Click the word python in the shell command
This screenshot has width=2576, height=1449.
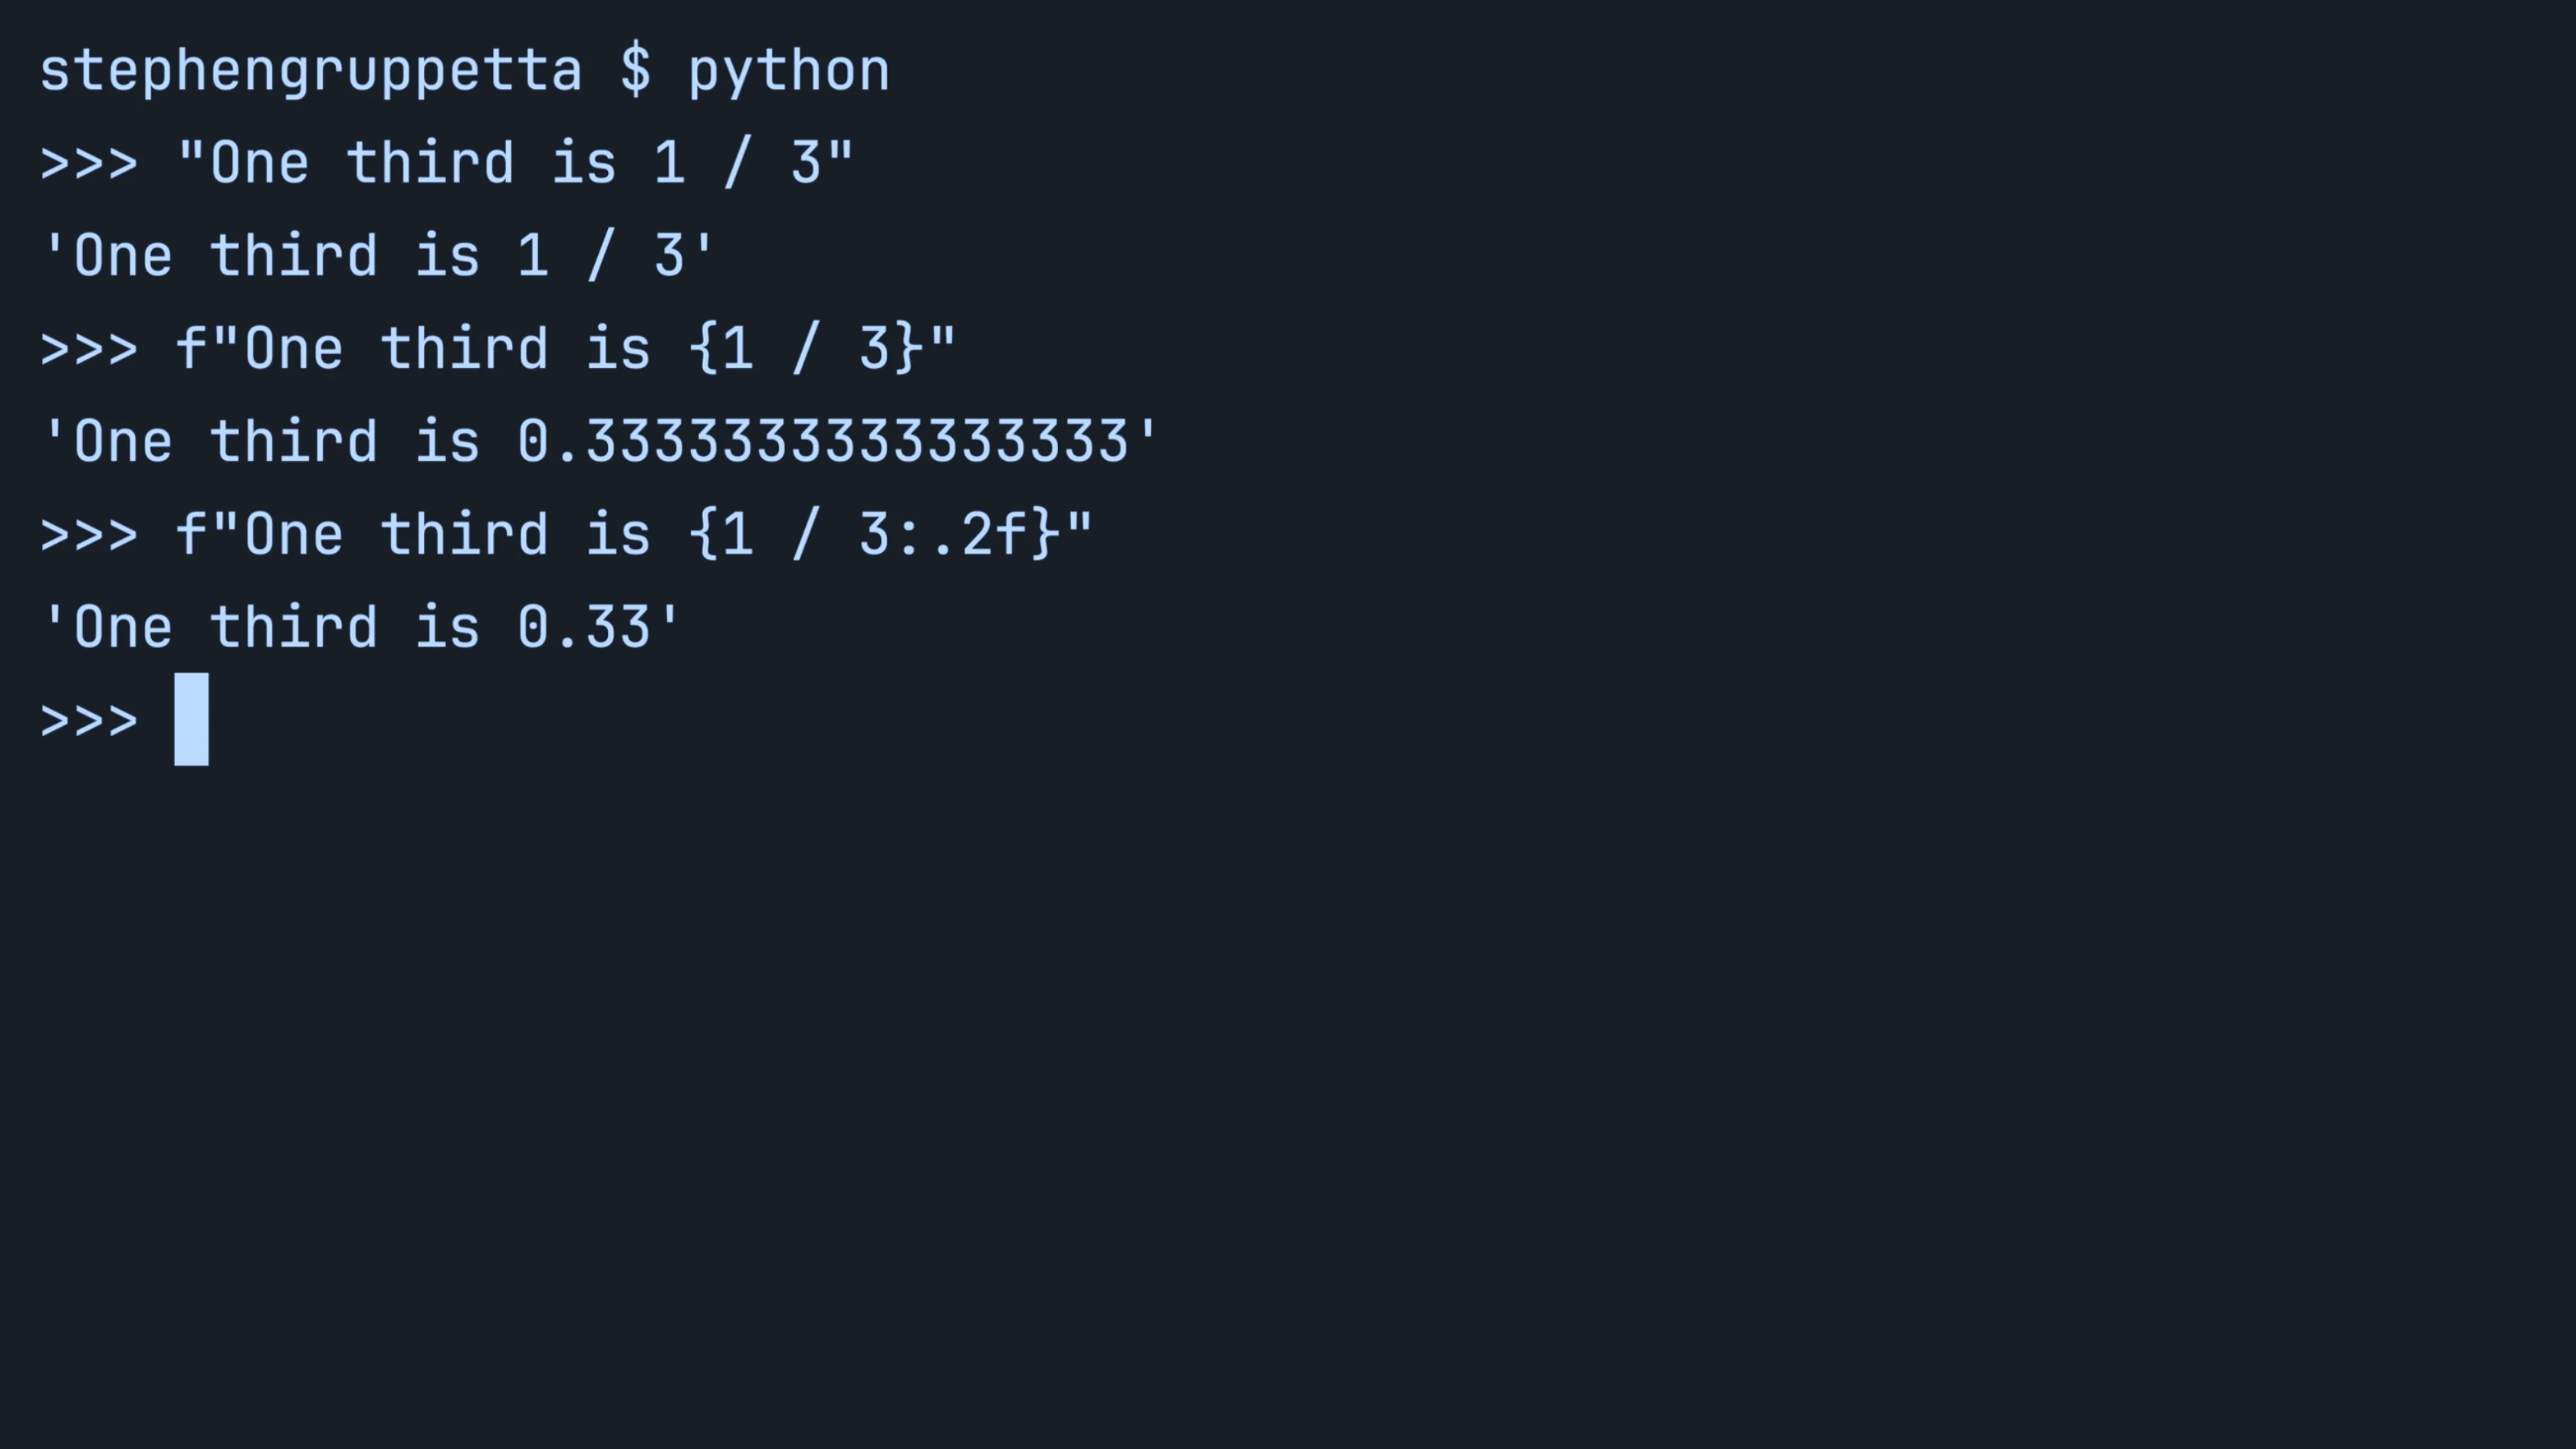coord(788,72)
